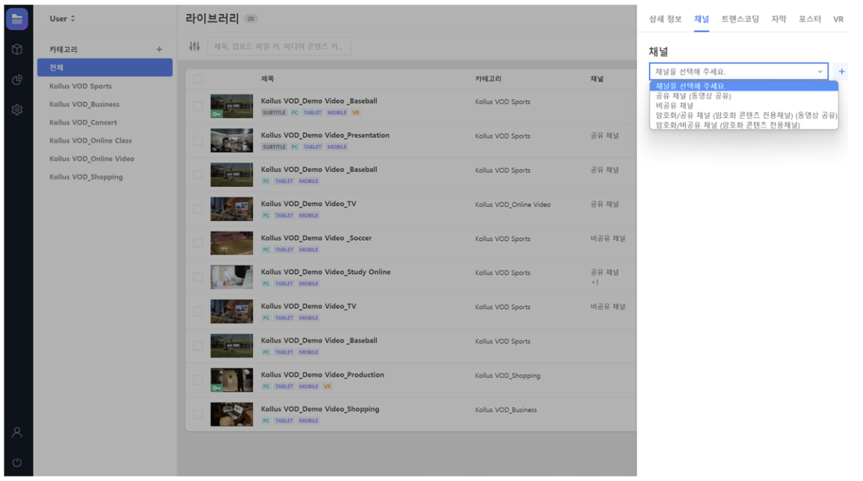The image size is (863, 481).
Task: Toggle the select-all checkbox in table header
Action: point(198,79)
